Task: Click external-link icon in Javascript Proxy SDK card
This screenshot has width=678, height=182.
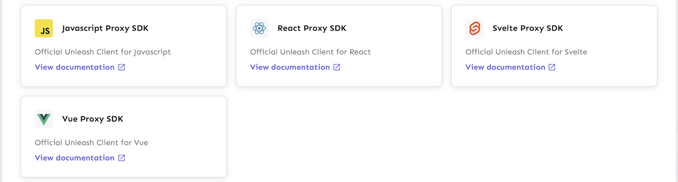Action: [x=122, y=67]
